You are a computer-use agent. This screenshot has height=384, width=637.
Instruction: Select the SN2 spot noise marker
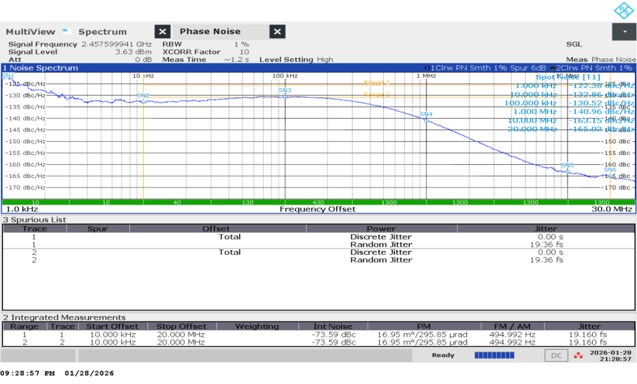pyautogui.click(x=143, y=95)
